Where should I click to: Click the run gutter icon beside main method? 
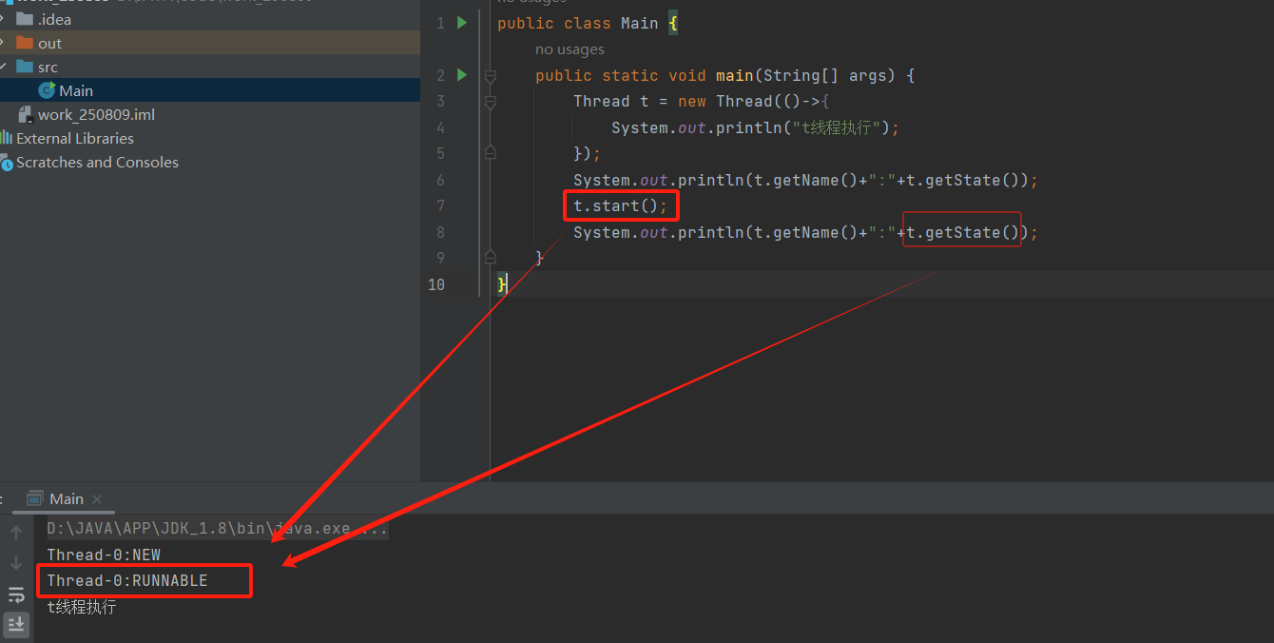462,75
